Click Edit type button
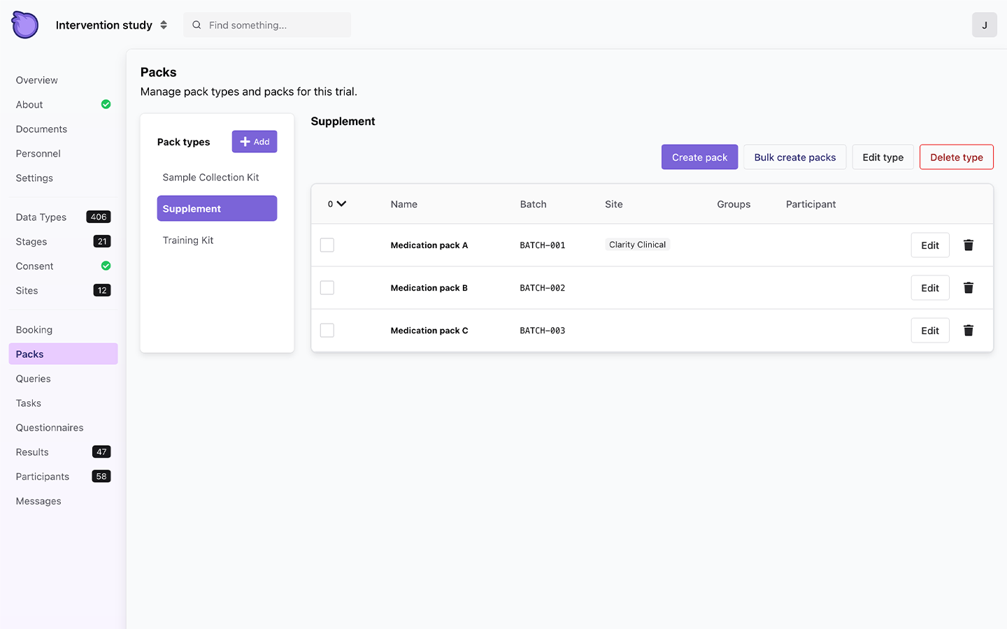 [x=883, y=157]
